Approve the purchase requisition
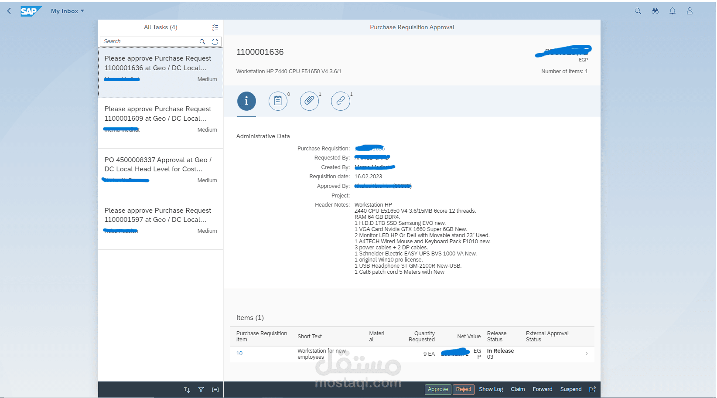This screenshot has height=398, width=717. 438,389
